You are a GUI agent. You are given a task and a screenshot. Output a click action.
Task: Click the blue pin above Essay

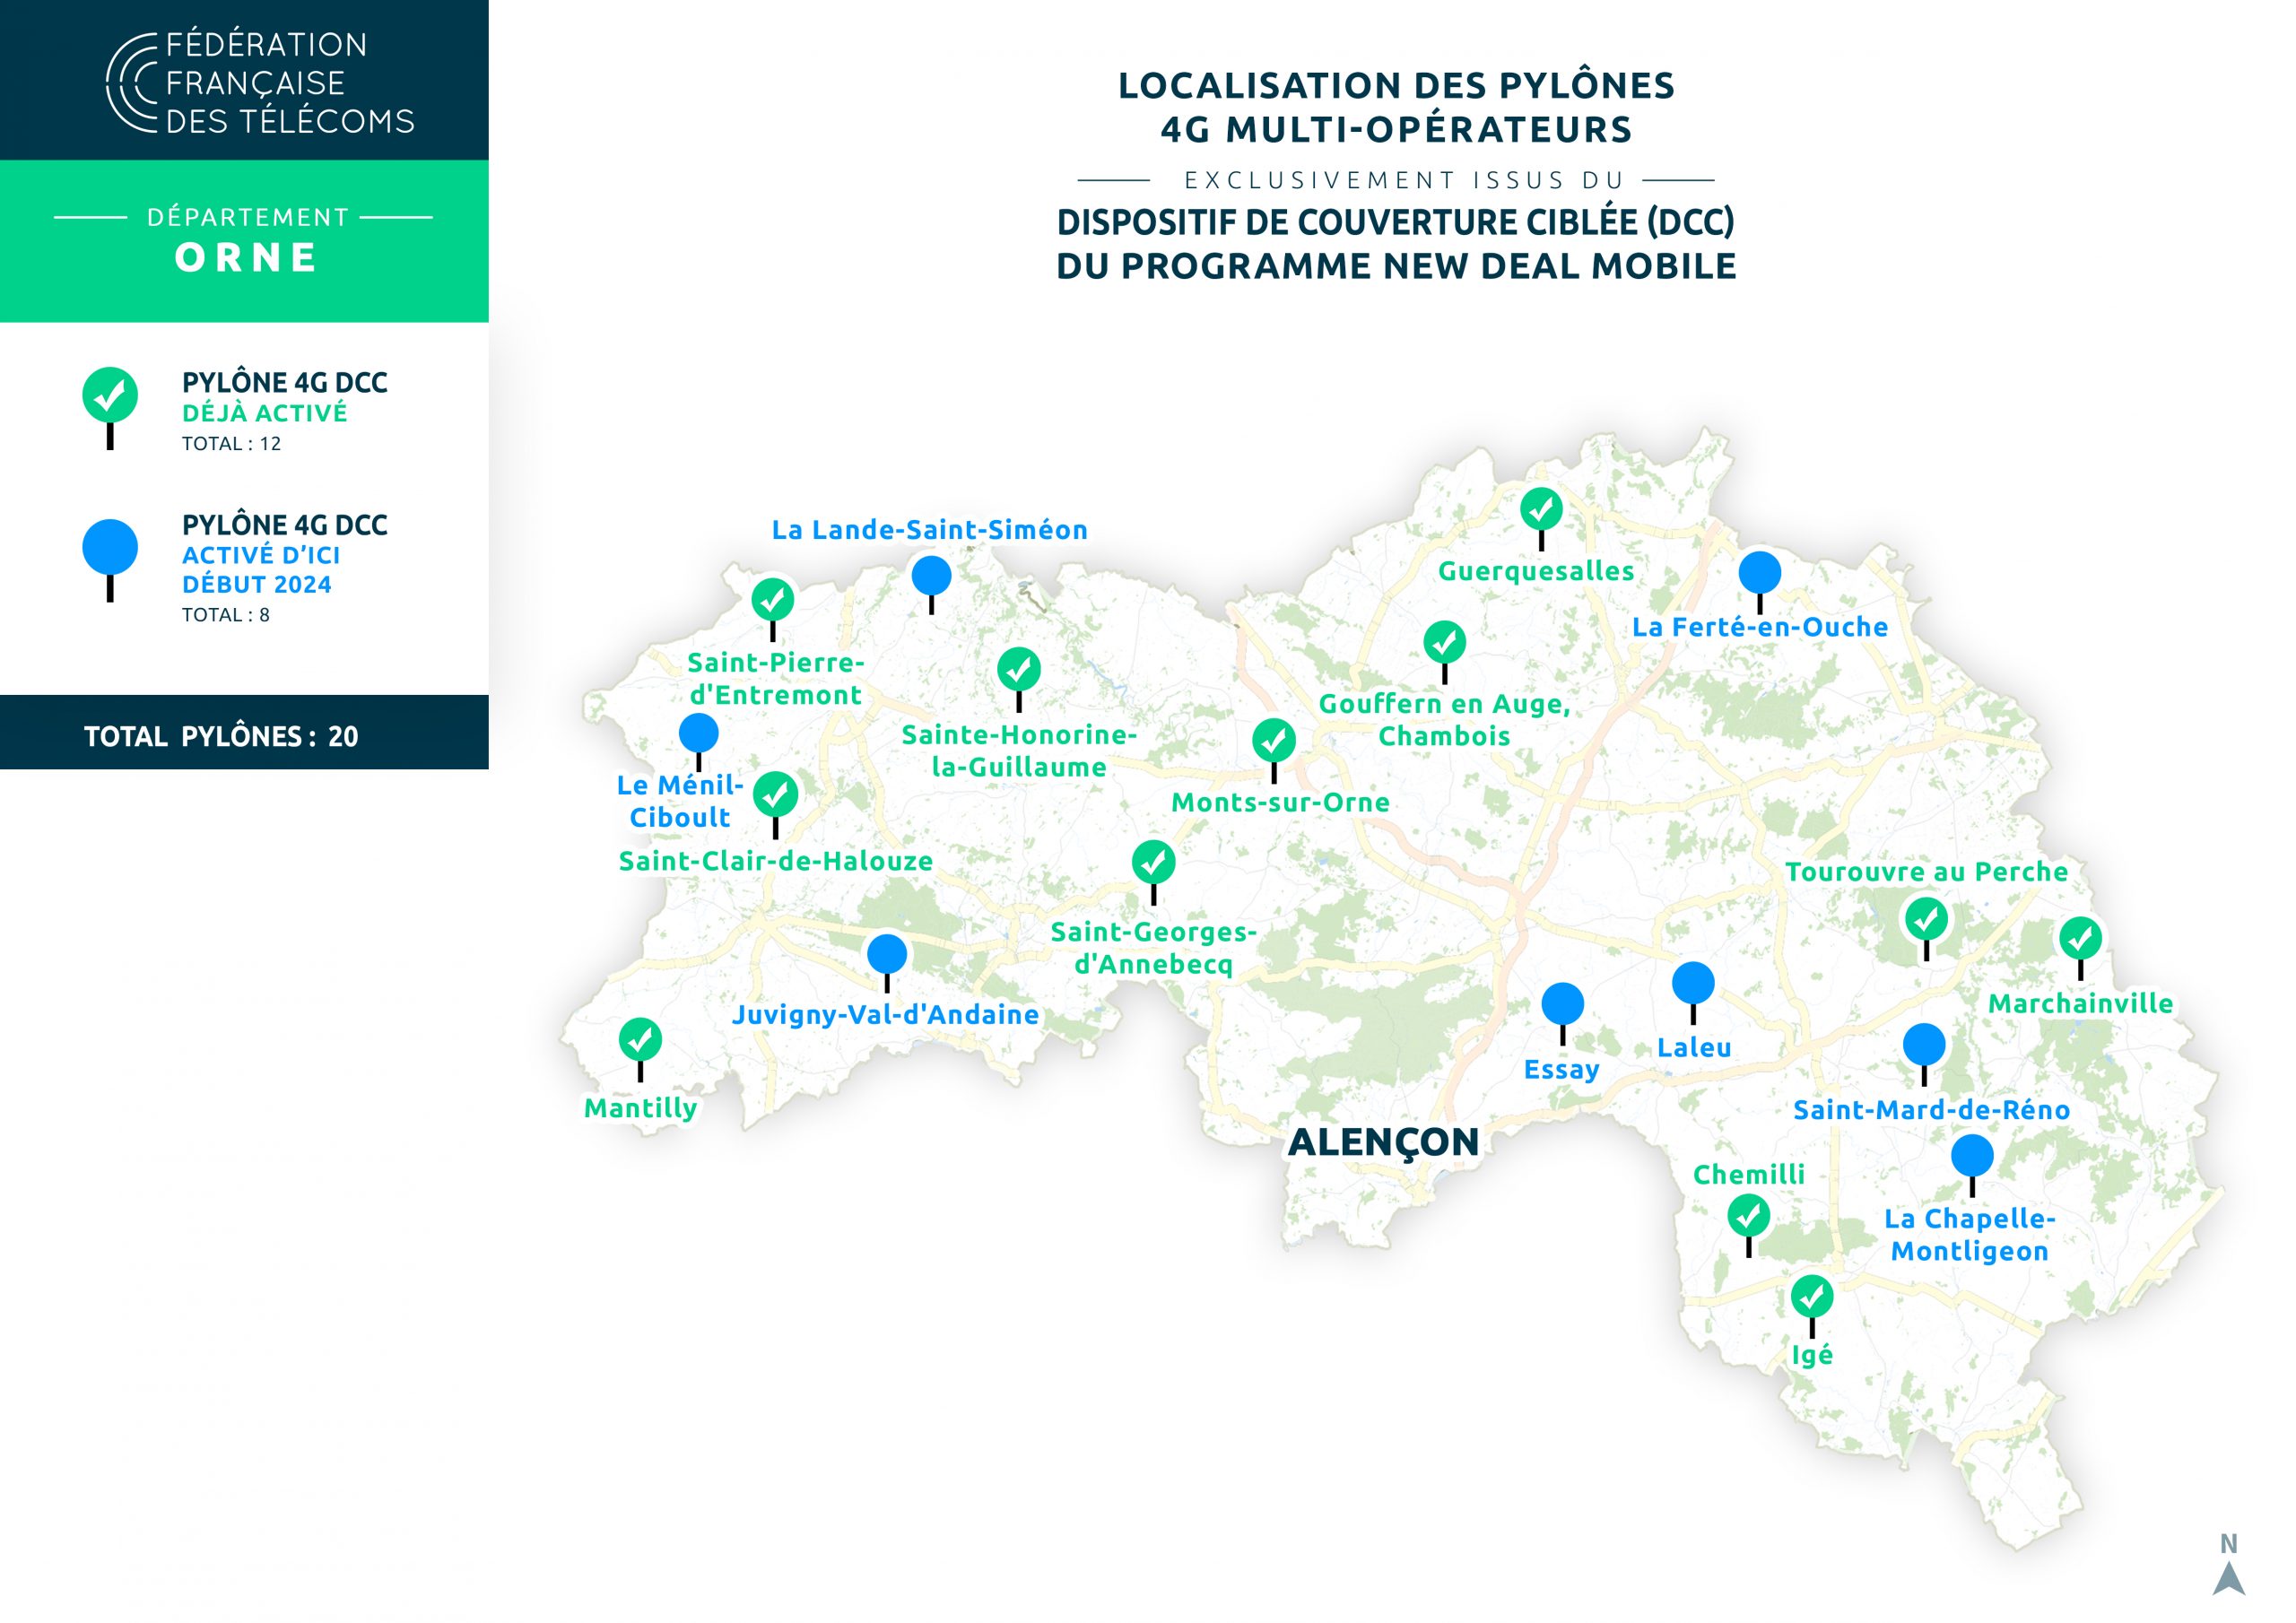1562,1012
